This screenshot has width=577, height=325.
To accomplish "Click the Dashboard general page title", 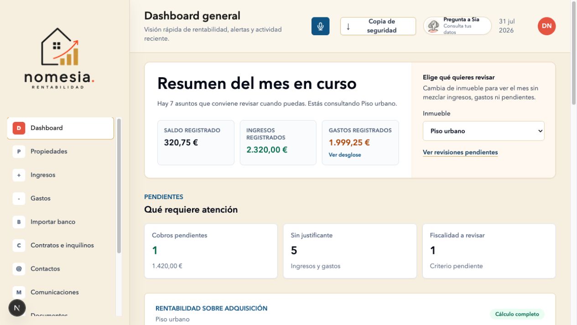I will point(192,16).
